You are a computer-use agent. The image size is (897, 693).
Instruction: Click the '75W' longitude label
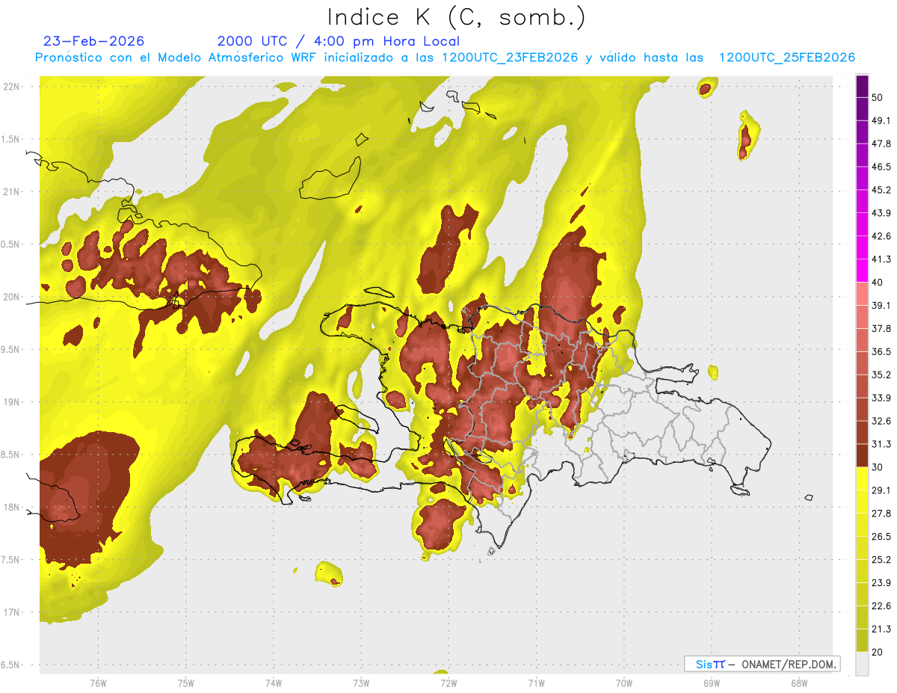click(x=185, y=683)
